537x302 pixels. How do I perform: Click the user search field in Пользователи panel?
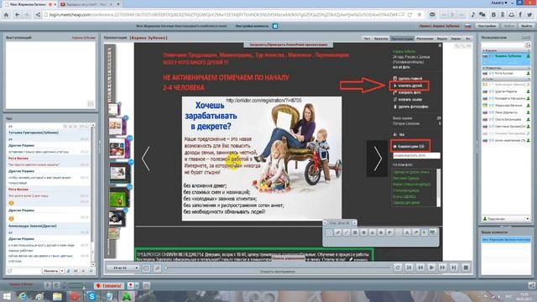[x=503, y=45]
